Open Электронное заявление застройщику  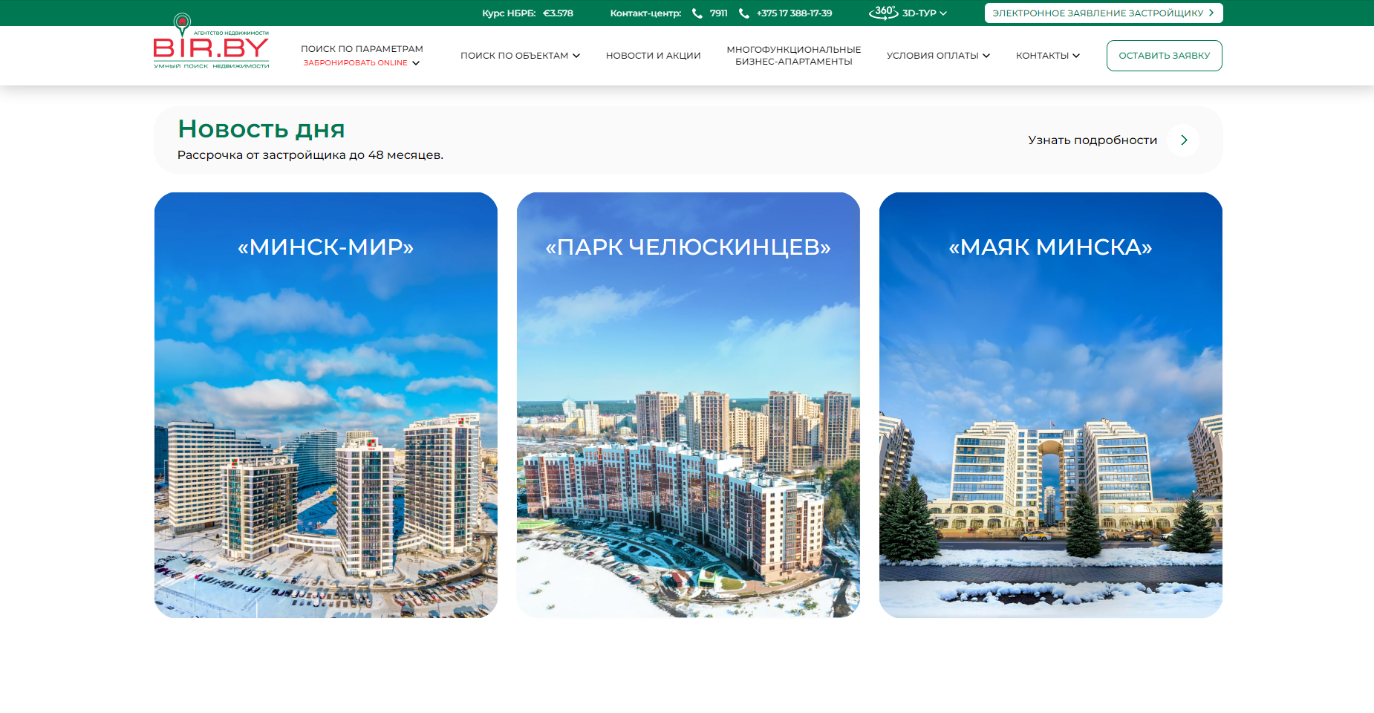1097,13
